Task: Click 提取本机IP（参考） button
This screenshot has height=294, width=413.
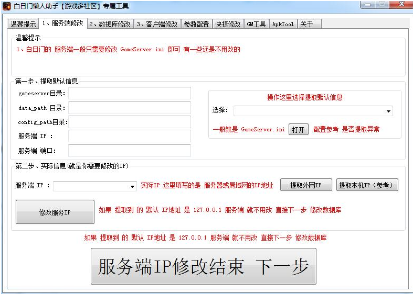Action: coord(367,185)
